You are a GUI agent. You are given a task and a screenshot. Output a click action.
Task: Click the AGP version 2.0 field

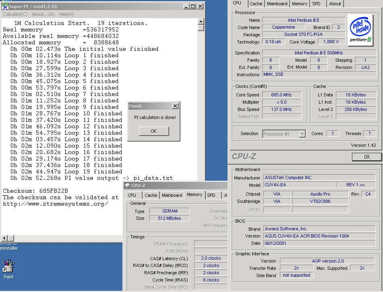(327, 261)
